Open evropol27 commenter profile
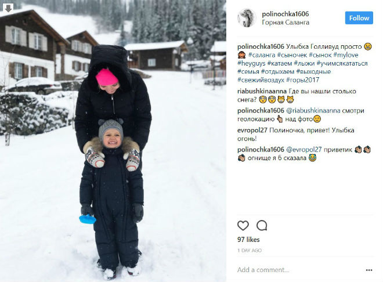Image resolution: width=383 pixels, height=282 pixels. point(252,130)
